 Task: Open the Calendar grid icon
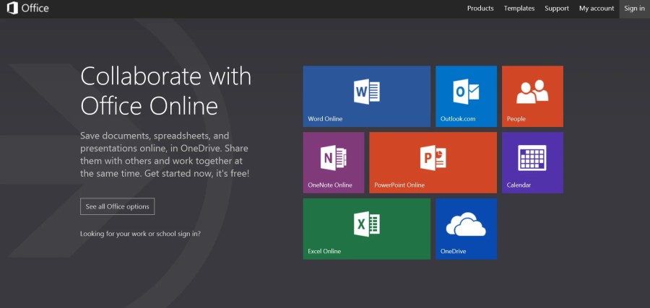click(x=532, y=158)
